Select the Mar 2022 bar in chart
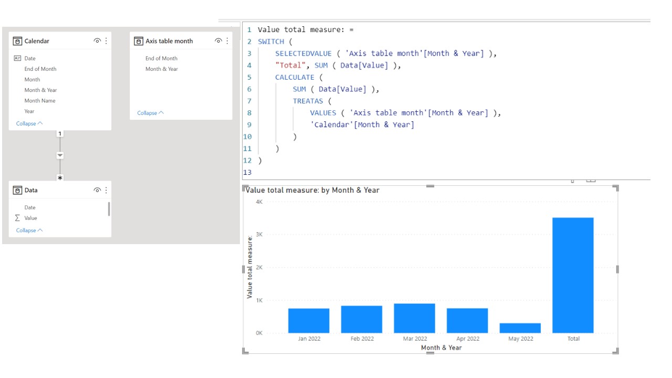This screenshot has width=672, height=378. pos(414,318)
